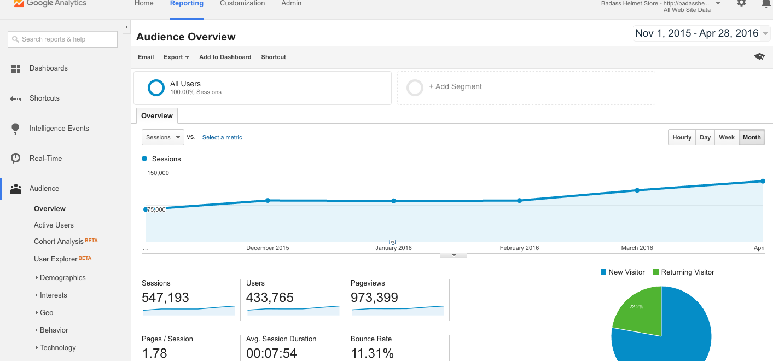The width and height of the screenshot is (773, 361).
Task: Click the Intelligence Events lightbulb icon
Action: [15, 129]
